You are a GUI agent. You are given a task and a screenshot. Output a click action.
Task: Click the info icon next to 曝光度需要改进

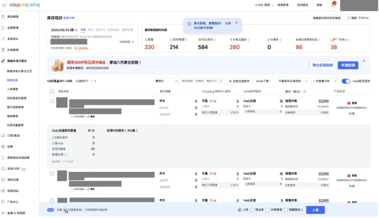click(319, 40)
